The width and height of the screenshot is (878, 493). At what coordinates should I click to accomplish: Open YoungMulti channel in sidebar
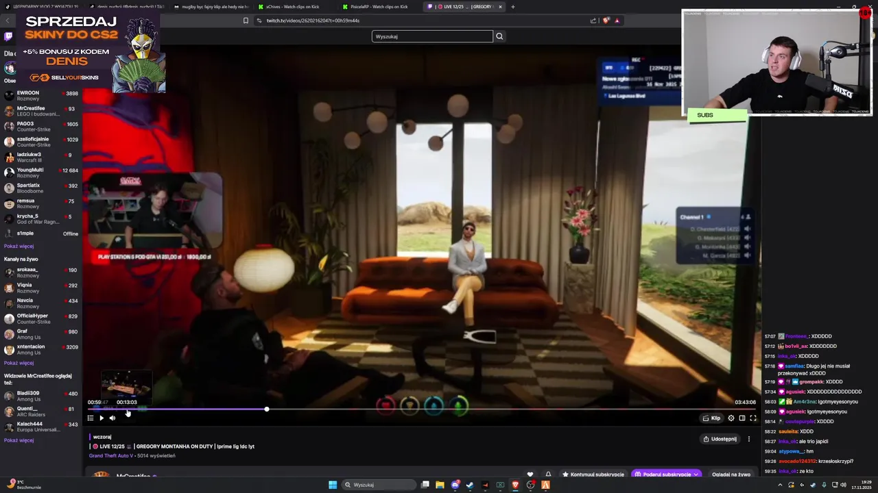coord(41,173)
